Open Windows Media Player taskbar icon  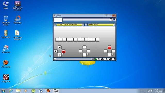[x=26, y=91]
